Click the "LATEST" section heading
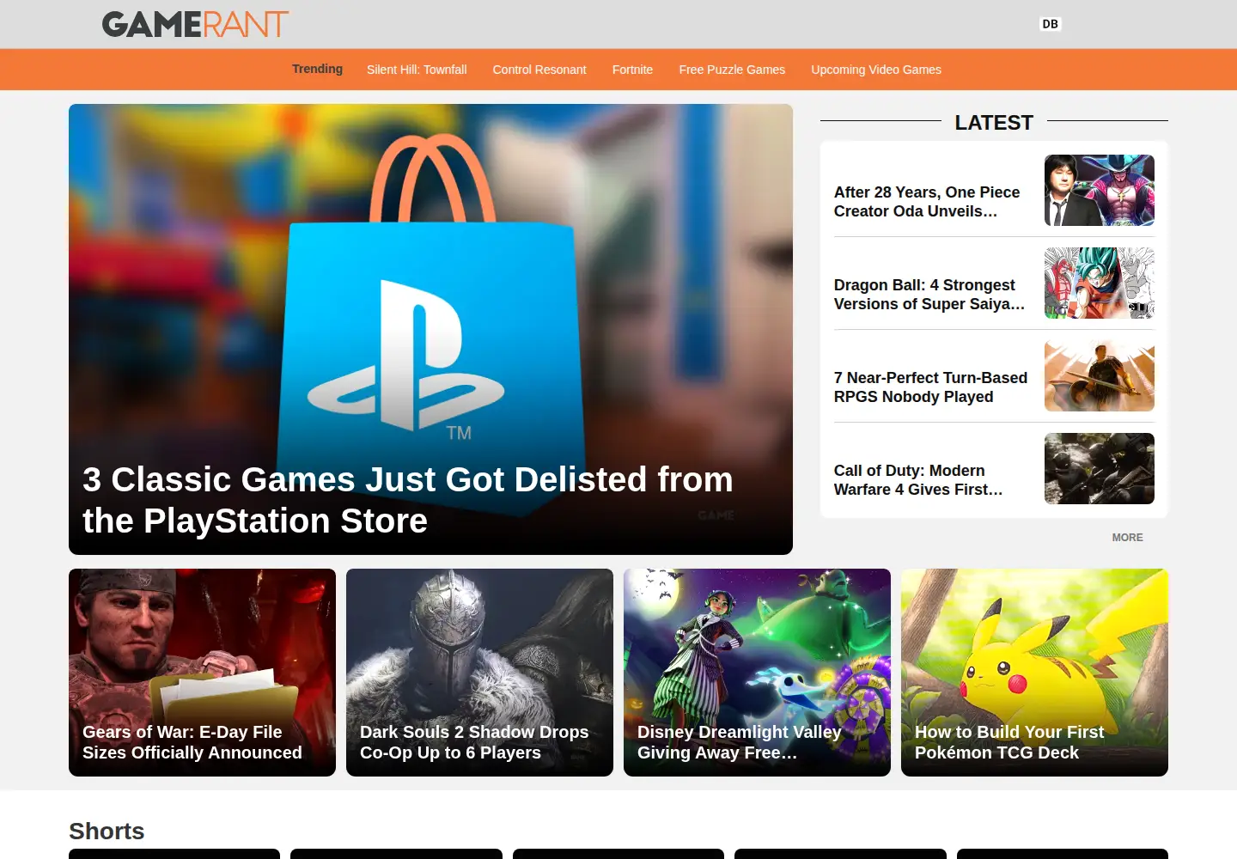1237x859 pixels. 994,123
